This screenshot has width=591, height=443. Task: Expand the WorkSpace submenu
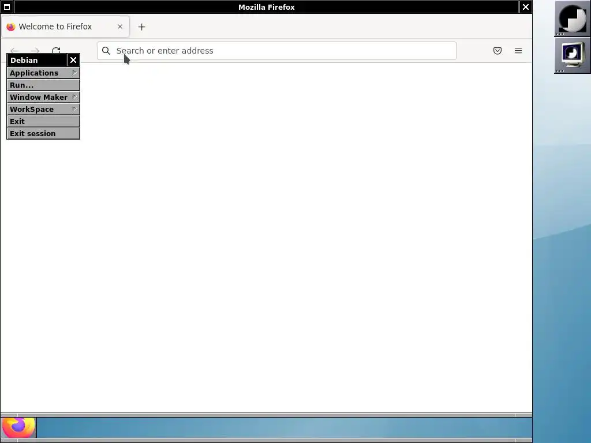pyautogui.click(x=43, y=109)
